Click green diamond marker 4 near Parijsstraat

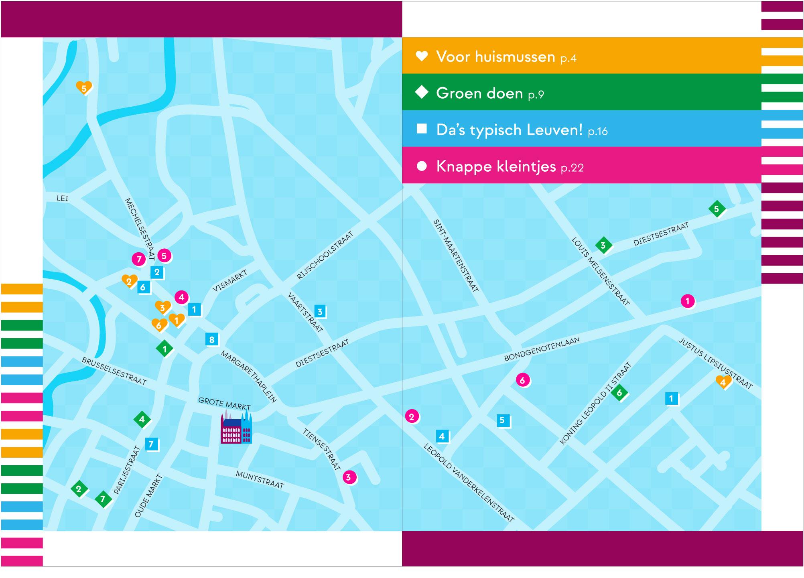[x=142, y=420]
